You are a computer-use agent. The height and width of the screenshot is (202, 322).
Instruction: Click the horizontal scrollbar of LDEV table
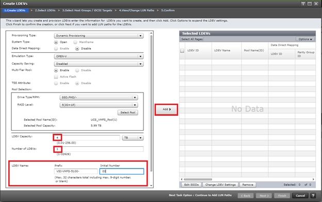pos(198,179)
